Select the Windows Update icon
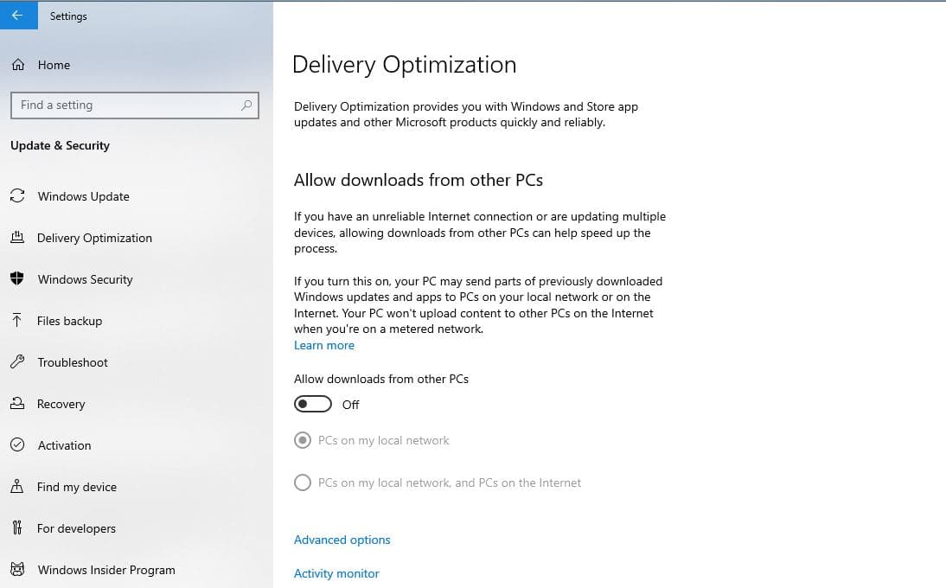This screenshot has width=946, height=588. (17, 196)
